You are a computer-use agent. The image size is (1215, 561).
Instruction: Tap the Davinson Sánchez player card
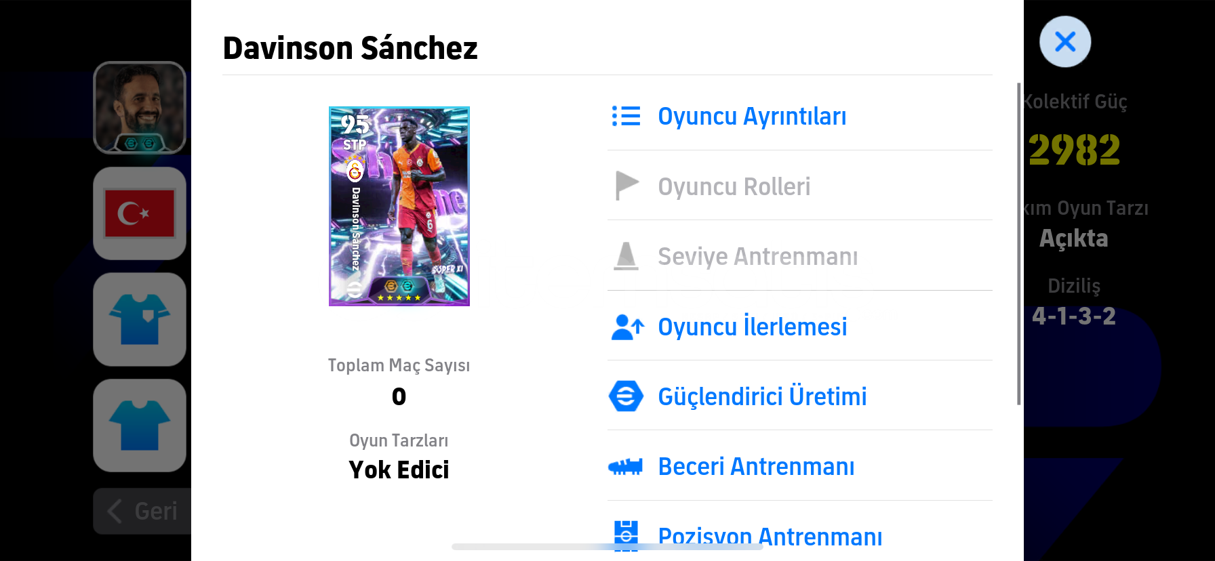(x=399, y=206)
